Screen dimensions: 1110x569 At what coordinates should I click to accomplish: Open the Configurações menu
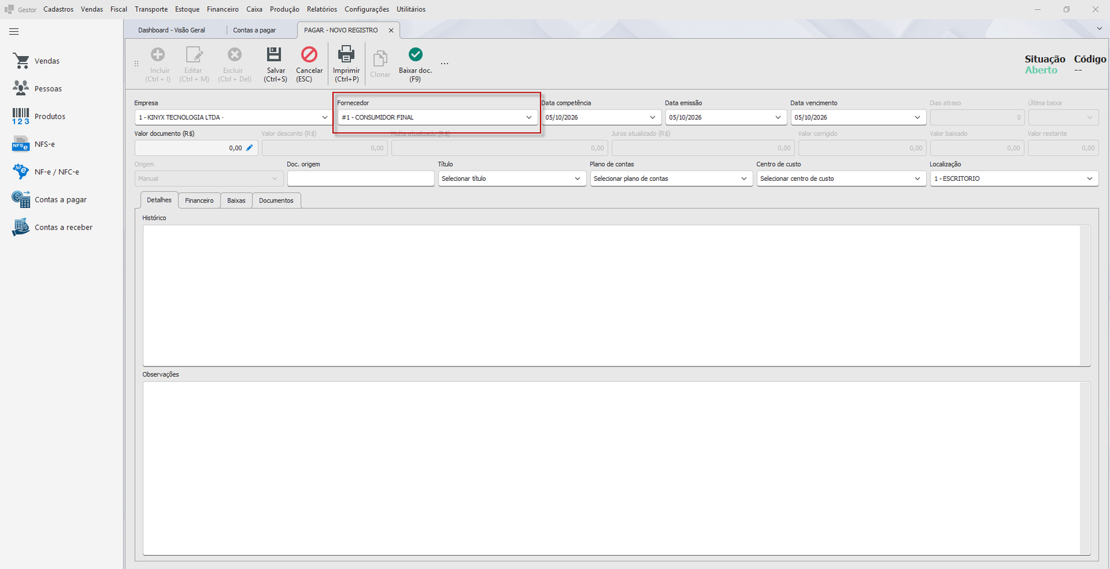(367, 9)
